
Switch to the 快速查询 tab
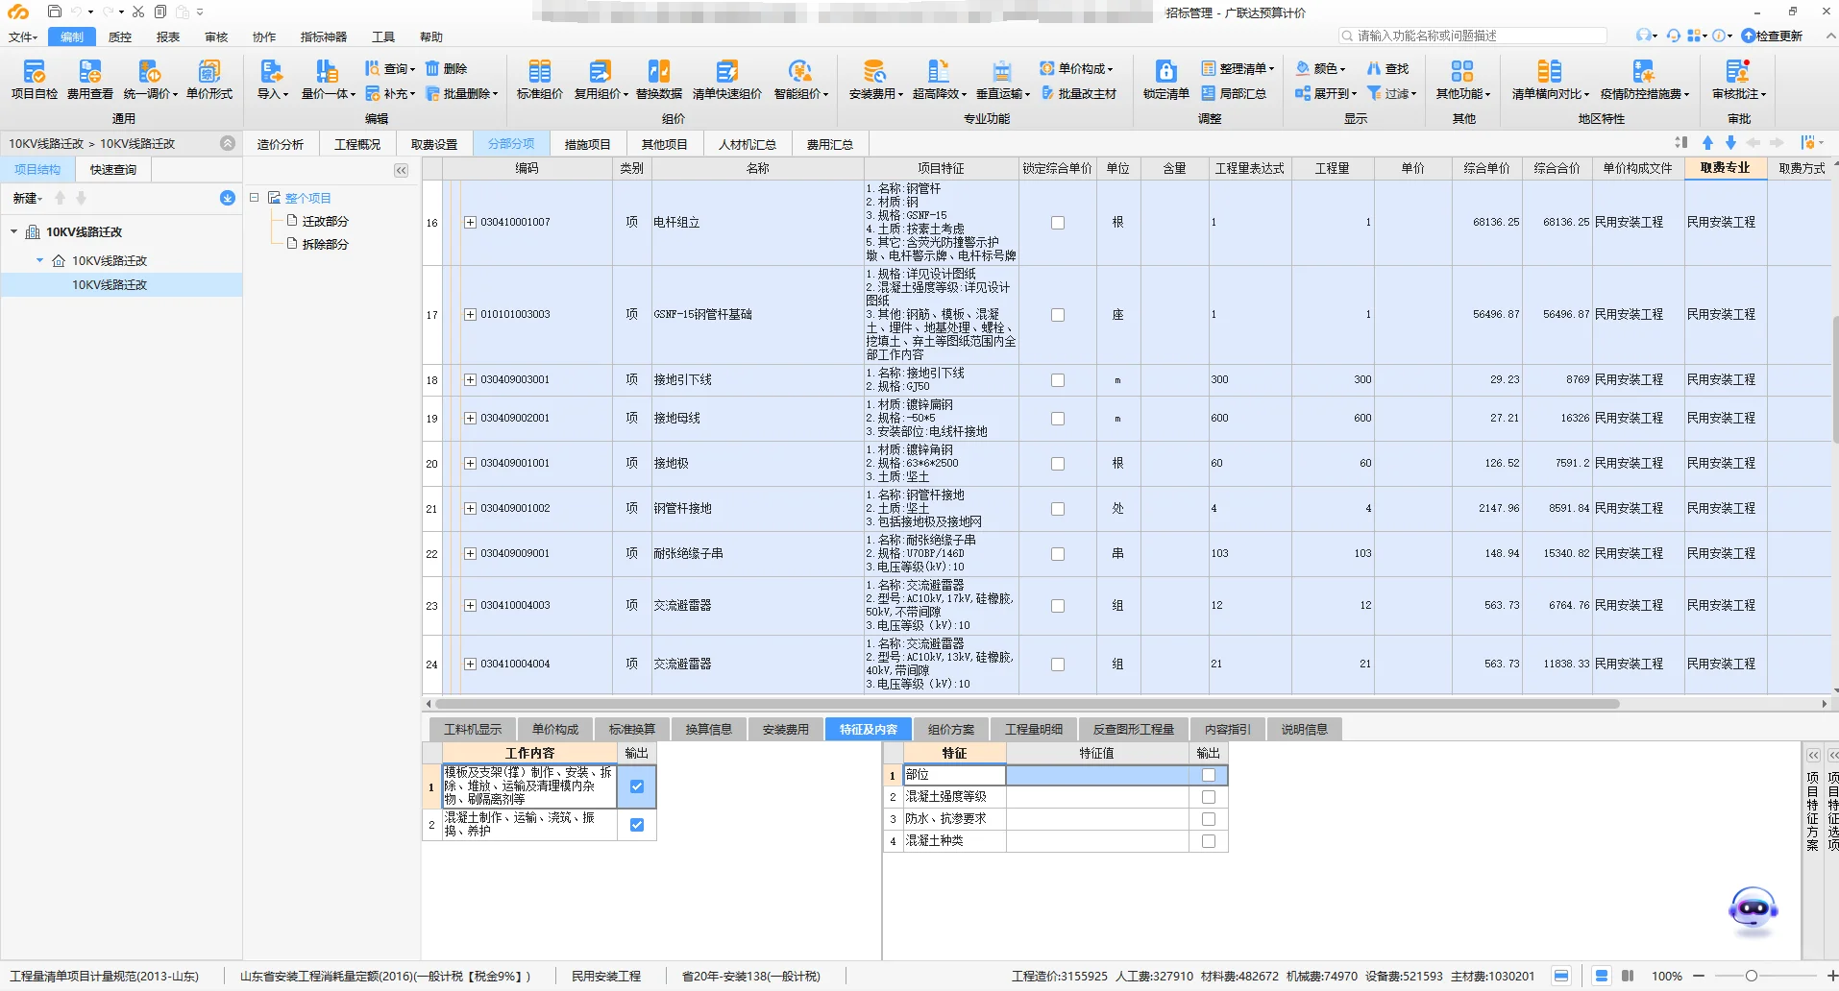pos(113,170)
